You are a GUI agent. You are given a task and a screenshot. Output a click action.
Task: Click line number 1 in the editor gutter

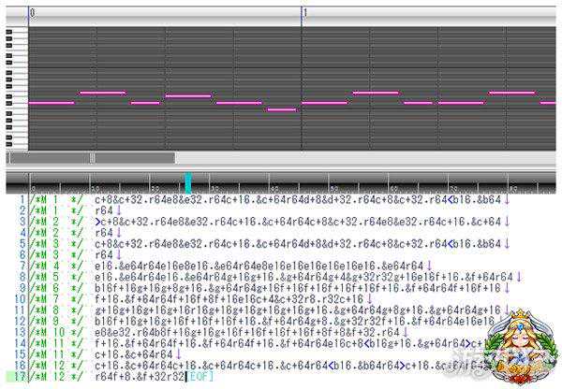point(22,200)
